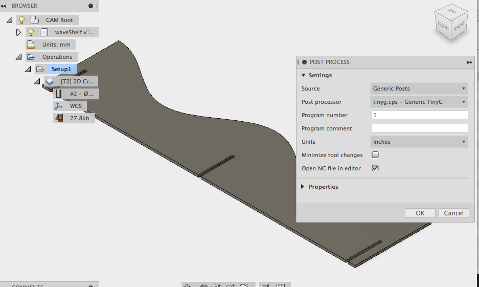Click the TOP face of the ViewCube
This screenshot has width=479, height=287.
click(451, 12)
